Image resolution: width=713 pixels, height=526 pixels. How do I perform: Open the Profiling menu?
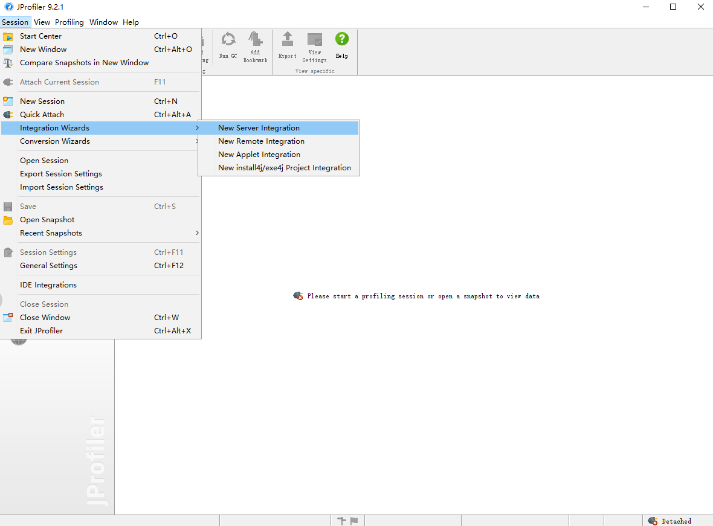coord(69,22)
